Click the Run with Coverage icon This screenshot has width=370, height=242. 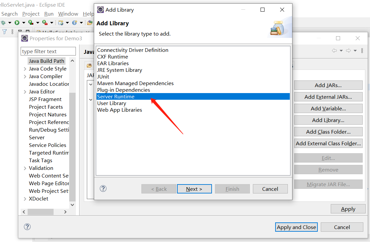pos(31,23)
